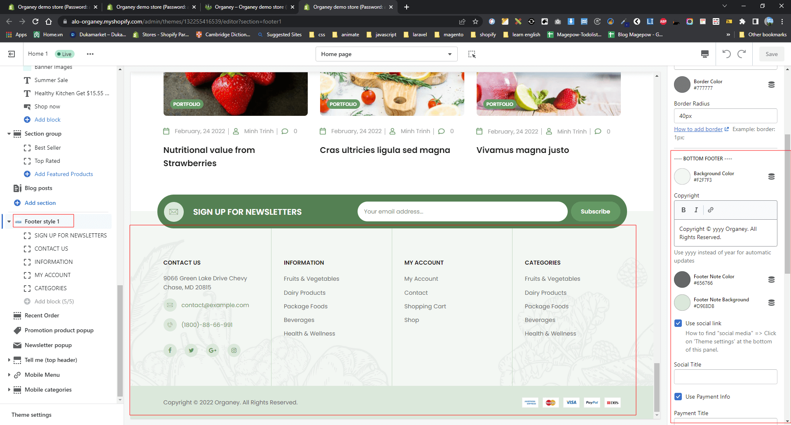Open the three-dot theme actions menu
Image resolution: width=791 pixels, height=425 pixels.
click(x=90, y=54)
